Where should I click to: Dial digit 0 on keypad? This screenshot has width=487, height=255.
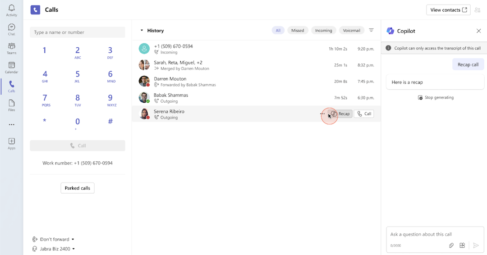[x=78, y=123]
